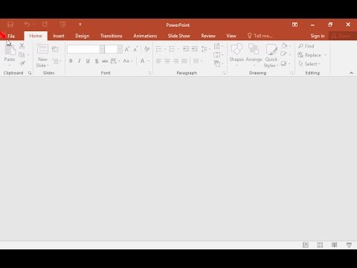
Task: Toggle Bold formatting
Action: click(x=71, y=61)
